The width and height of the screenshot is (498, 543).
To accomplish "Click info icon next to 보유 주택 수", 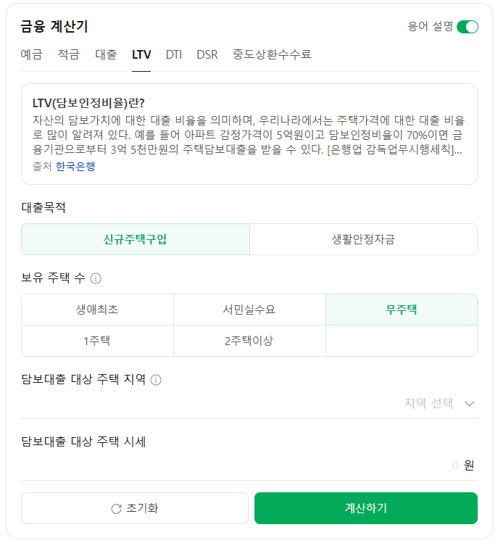I will click(96, 278).
